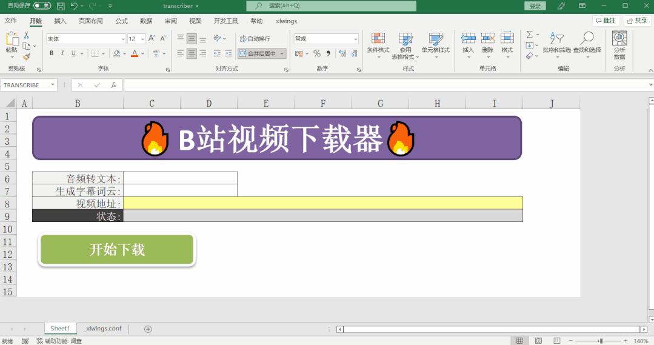Viewport: 654px width, 345px height.
Task: Toggle align text left
Action: pos(181,53)
